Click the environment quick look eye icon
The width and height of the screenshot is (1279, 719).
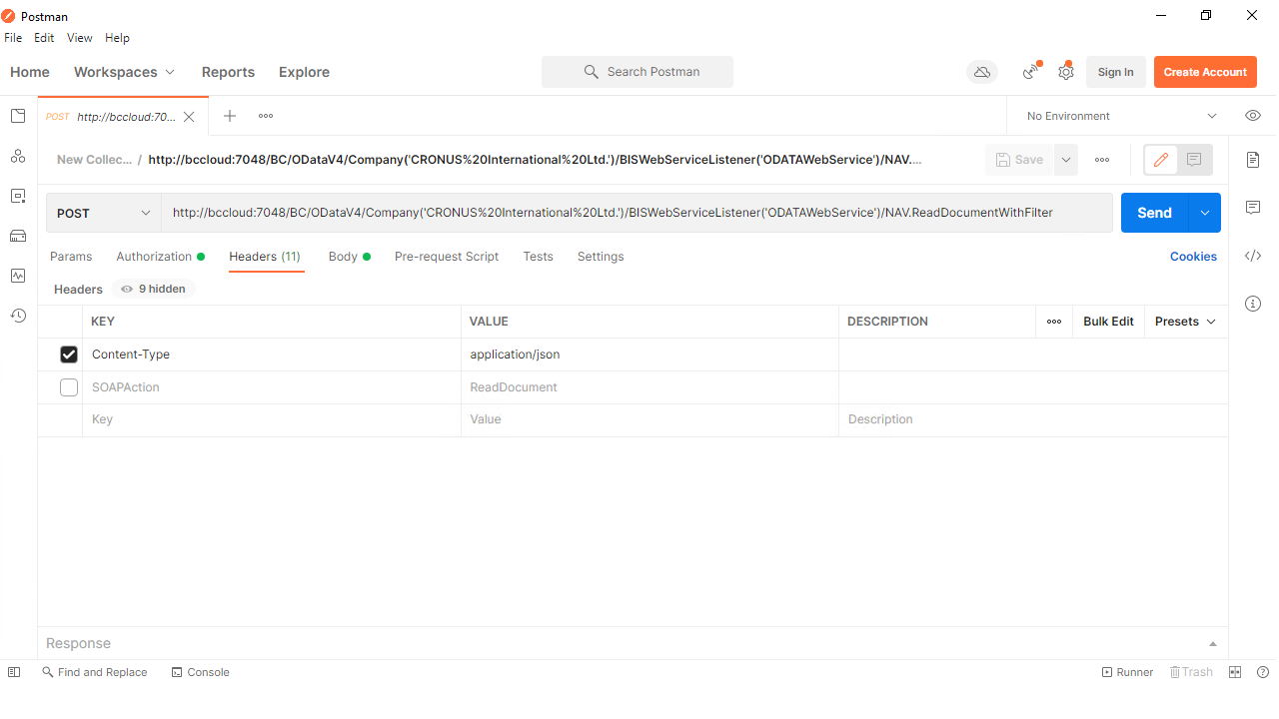(1253, 116)
